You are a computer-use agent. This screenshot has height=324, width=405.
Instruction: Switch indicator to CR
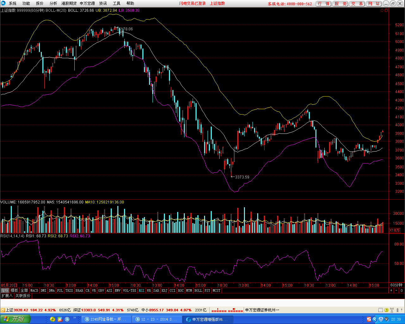88,290
